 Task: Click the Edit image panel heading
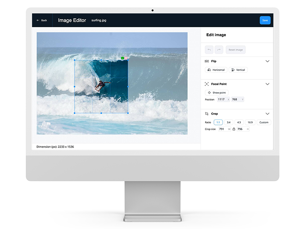click(216, 35)
